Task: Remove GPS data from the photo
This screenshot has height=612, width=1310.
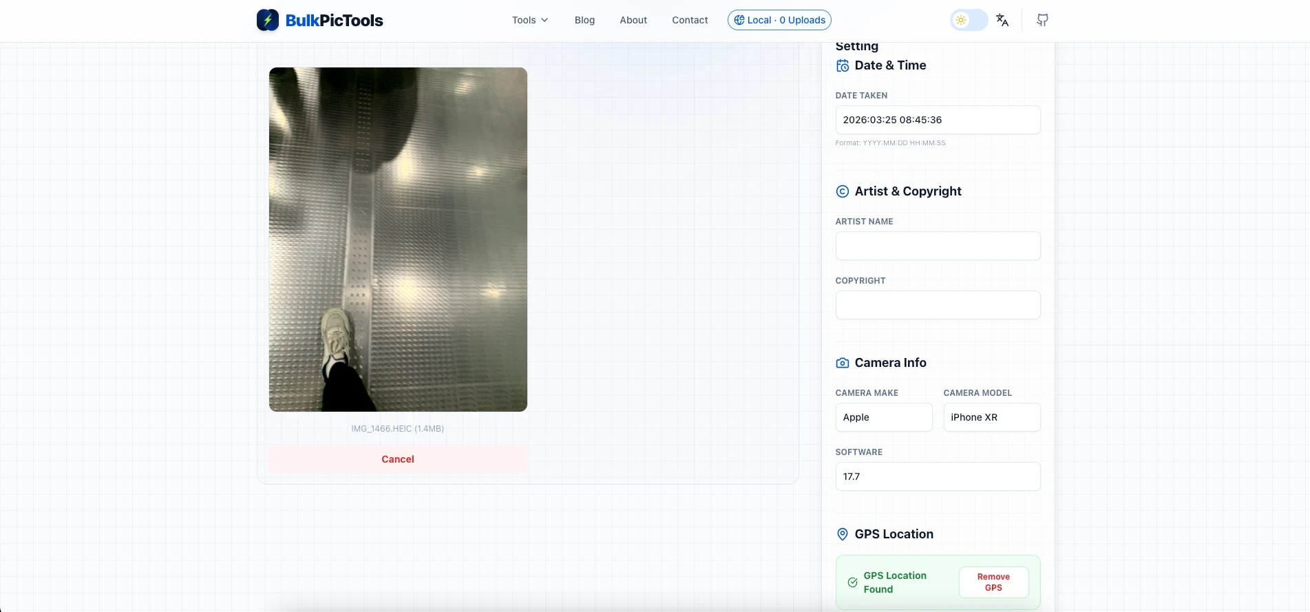Action: (x=993, y=582)
